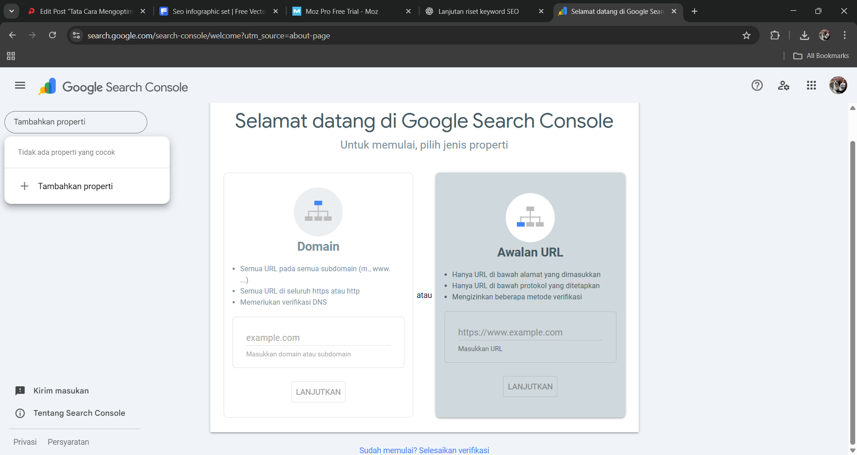Open the Persyaratan link
The height and width of the screenshot is (455, 857).
(x=68, y=442)
